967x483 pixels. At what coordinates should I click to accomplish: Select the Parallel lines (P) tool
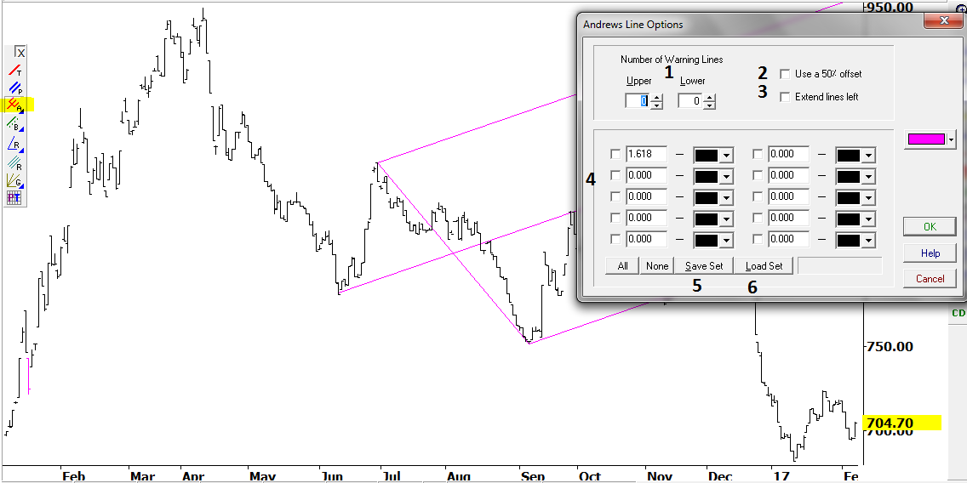(14, 88)
